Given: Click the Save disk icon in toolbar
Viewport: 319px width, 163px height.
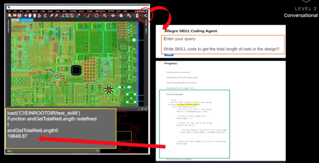Looking at the screenshot, I should coord(20,16).
